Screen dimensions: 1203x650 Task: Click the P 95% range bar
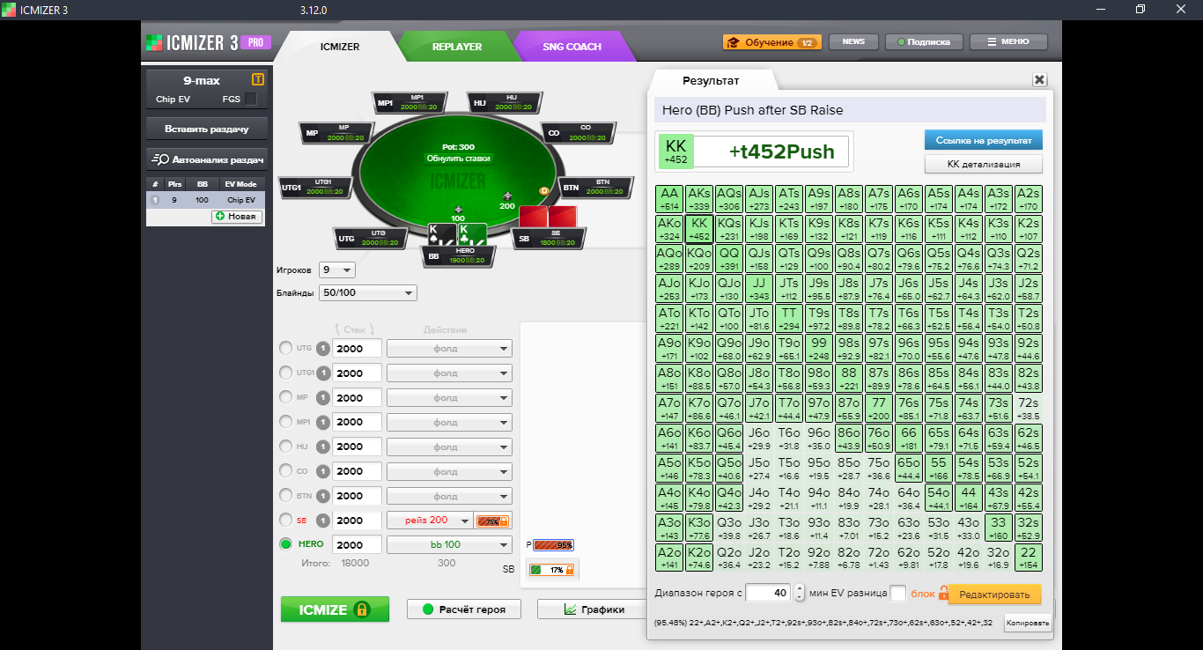(554, 545)
